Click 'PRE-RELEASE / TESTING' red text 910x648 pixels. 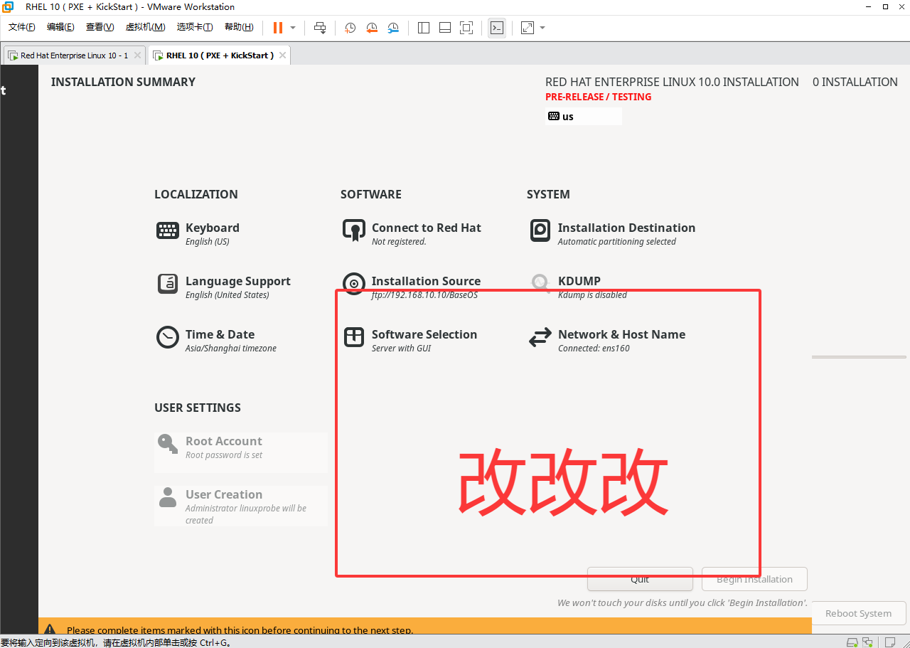(599, 97)
